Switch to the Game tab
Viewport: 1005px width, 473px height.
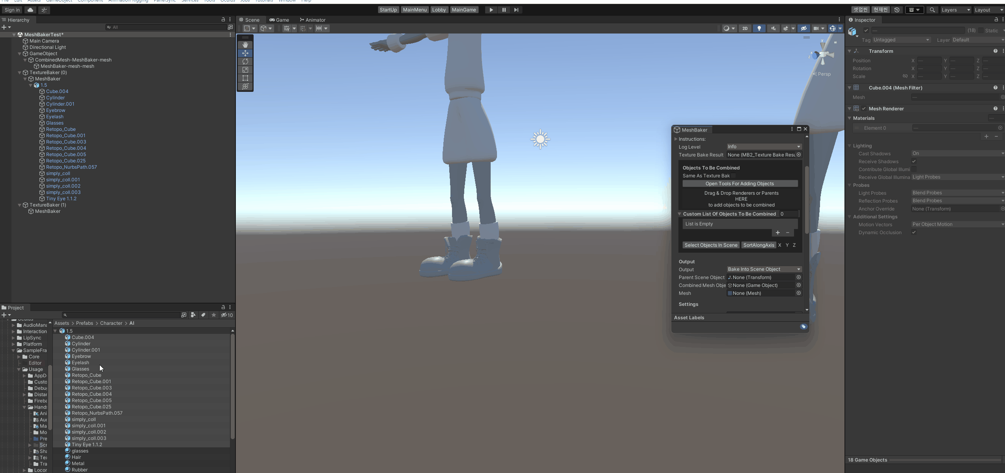point(279,20)
